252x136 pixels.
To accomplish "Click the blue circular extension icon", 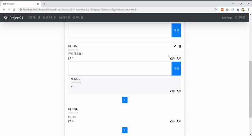I will [232, 10].
